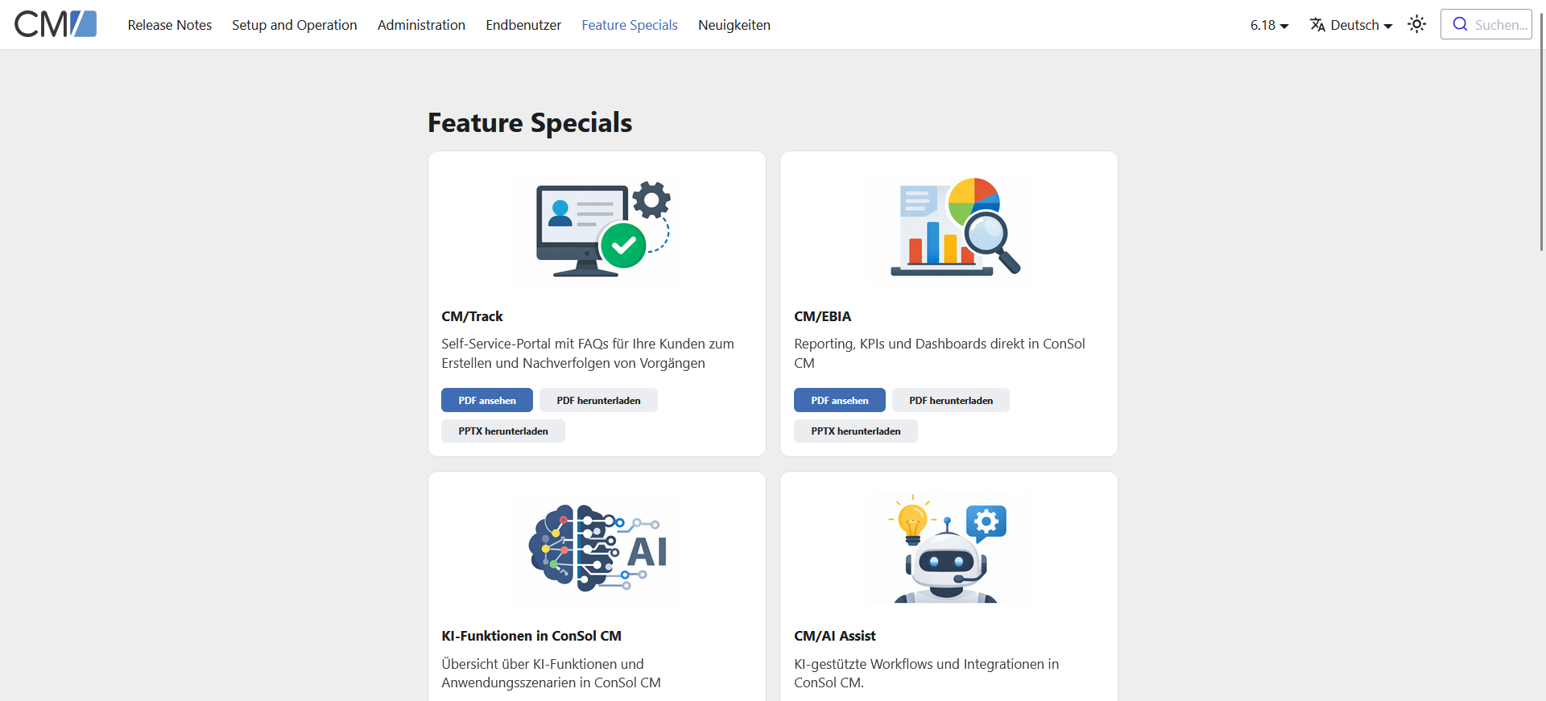
Task: Select the Endbenutzer menu item
Action: click(x=523, y=25)
